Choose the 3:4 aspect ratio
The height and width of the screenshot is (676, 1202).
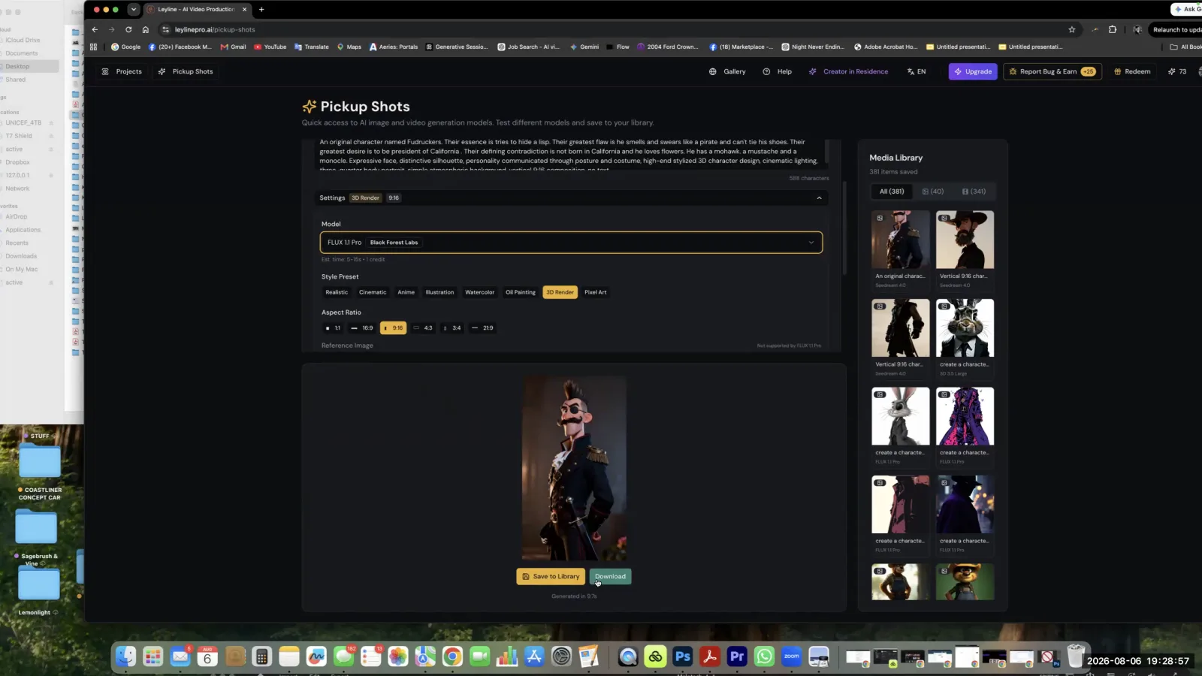click(x=452, y=328)
